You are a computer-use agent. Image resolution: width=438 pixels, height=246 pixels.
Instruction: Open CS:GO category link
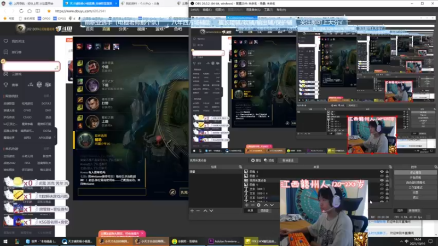27,117
